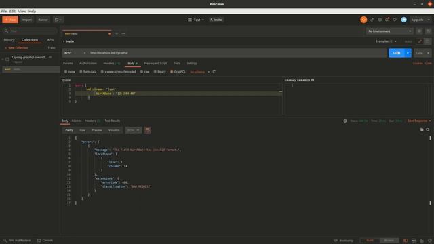The image size is (434, 244).
Task: Open the No schema dropdown arrow
Action: pyautogui.click(x=208, y=72)
